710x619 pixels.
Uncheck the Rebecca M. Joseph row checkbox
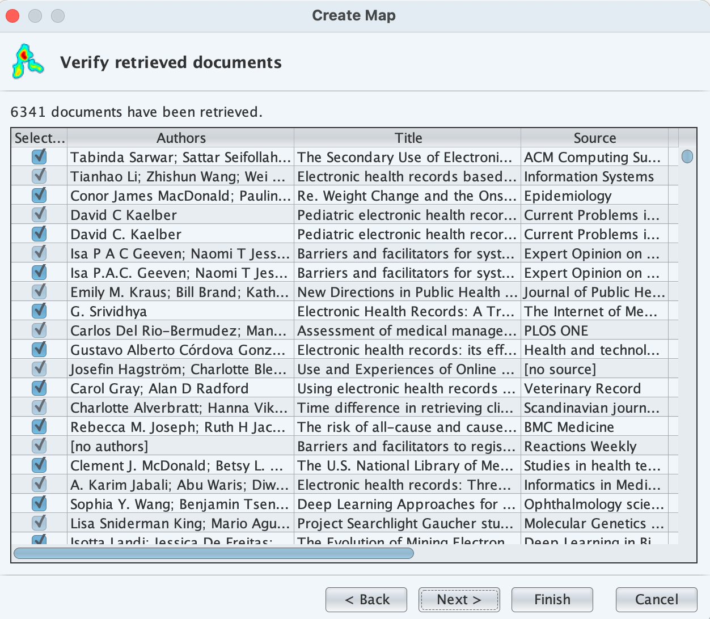(39, 426)
